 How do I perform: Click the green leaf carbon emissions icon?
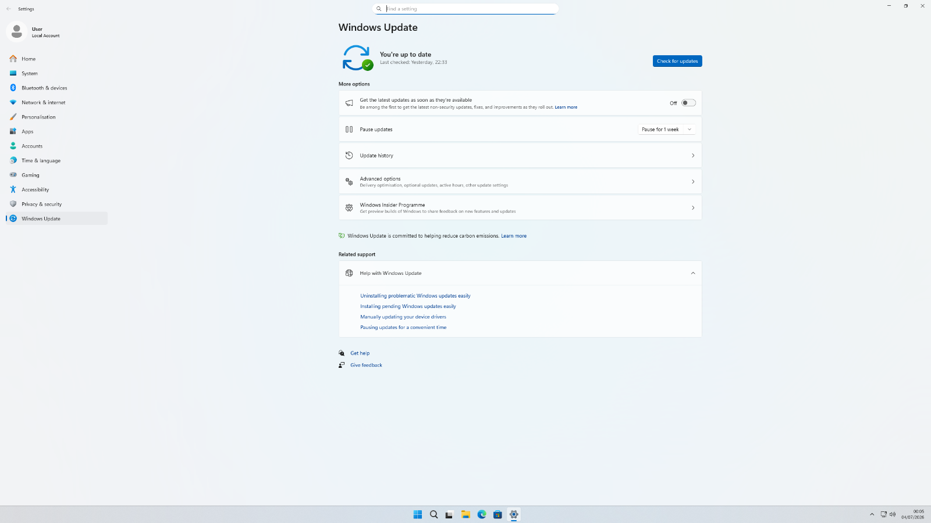pos(342,236)
